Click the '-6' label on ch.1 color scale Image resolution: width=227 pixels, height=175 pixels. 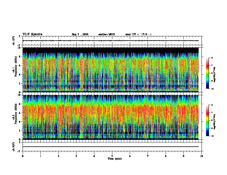point(212,57)
